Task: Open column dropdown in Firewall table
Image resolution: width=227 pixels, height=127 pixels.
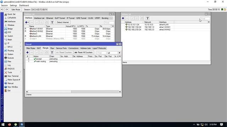Action: point(120,56)
